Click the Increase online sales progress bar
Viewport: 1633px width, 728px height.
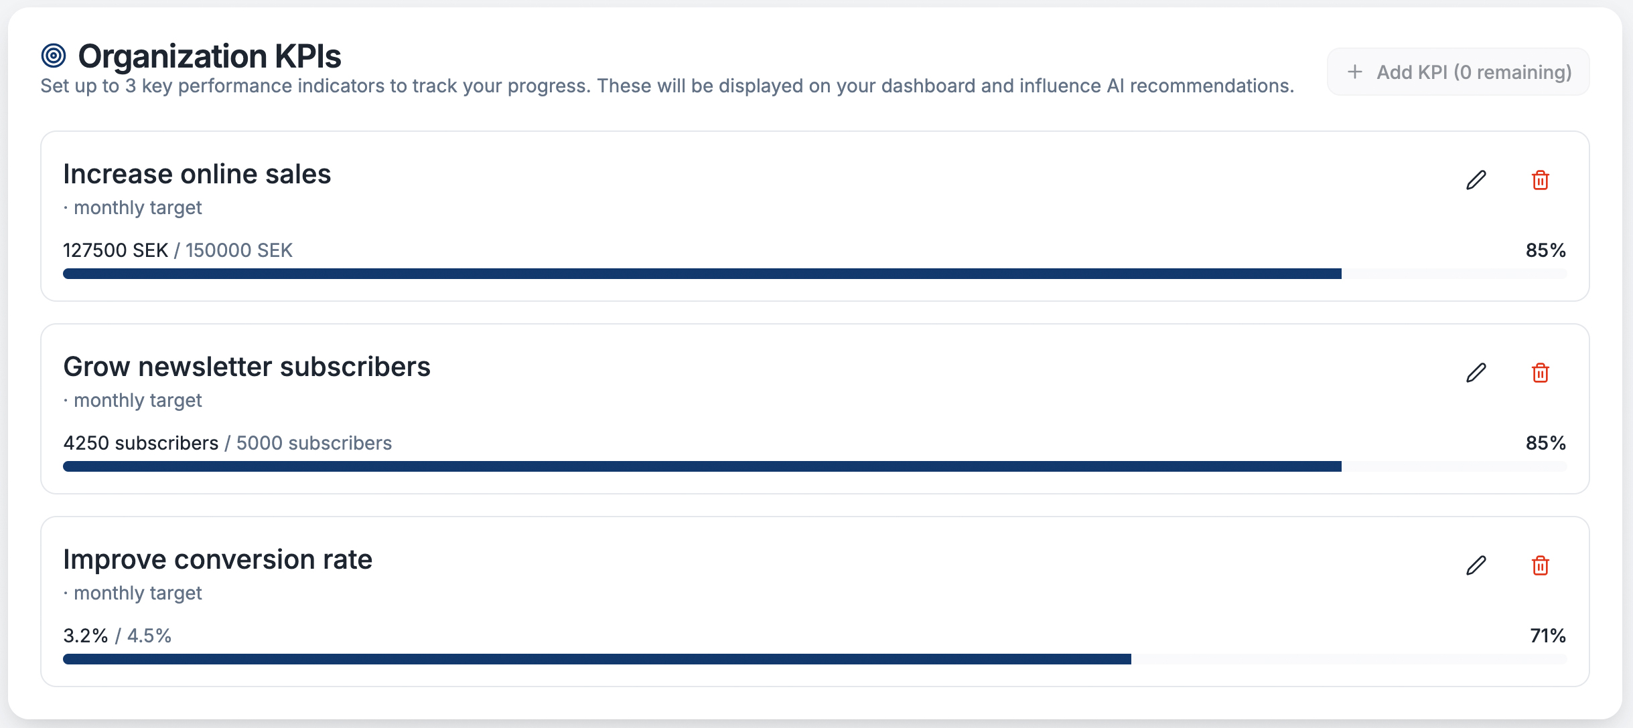[814, 274]
